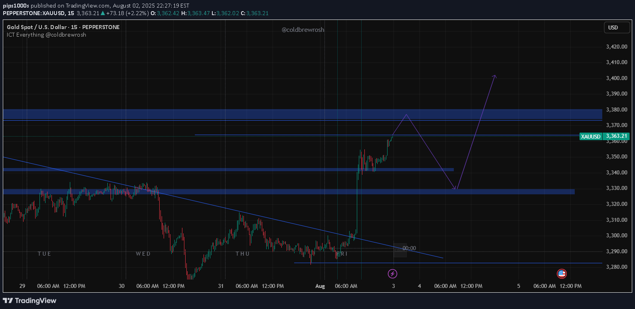Click the date 4 on the time axis

419,286
